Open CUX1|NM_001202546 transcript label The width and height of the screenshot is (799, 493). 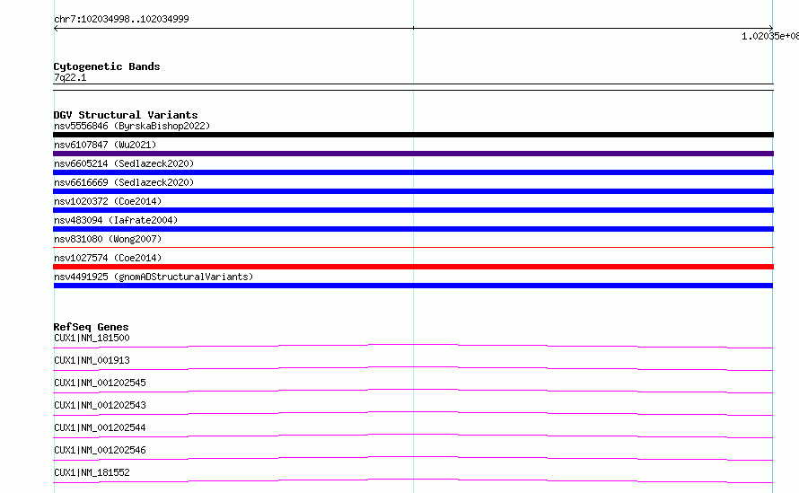(x=100, y=450)
